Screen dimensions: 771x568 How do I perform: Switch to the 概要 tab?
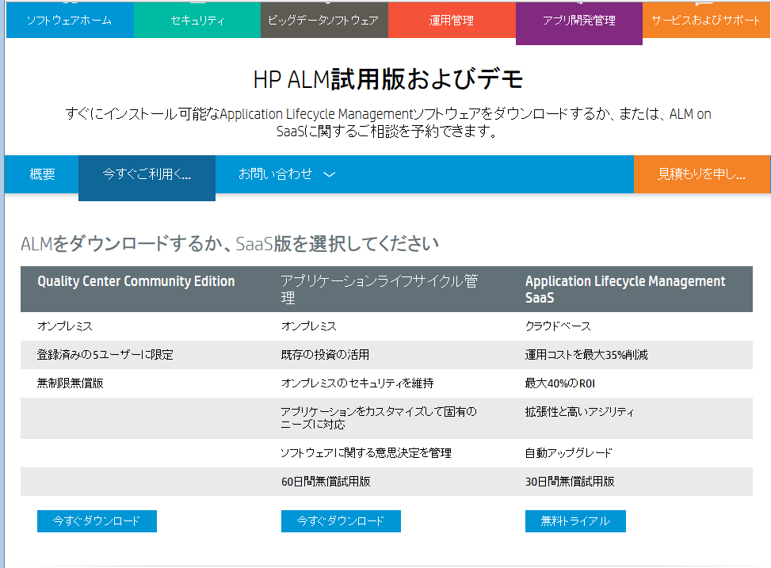click(x=40, y=174)
